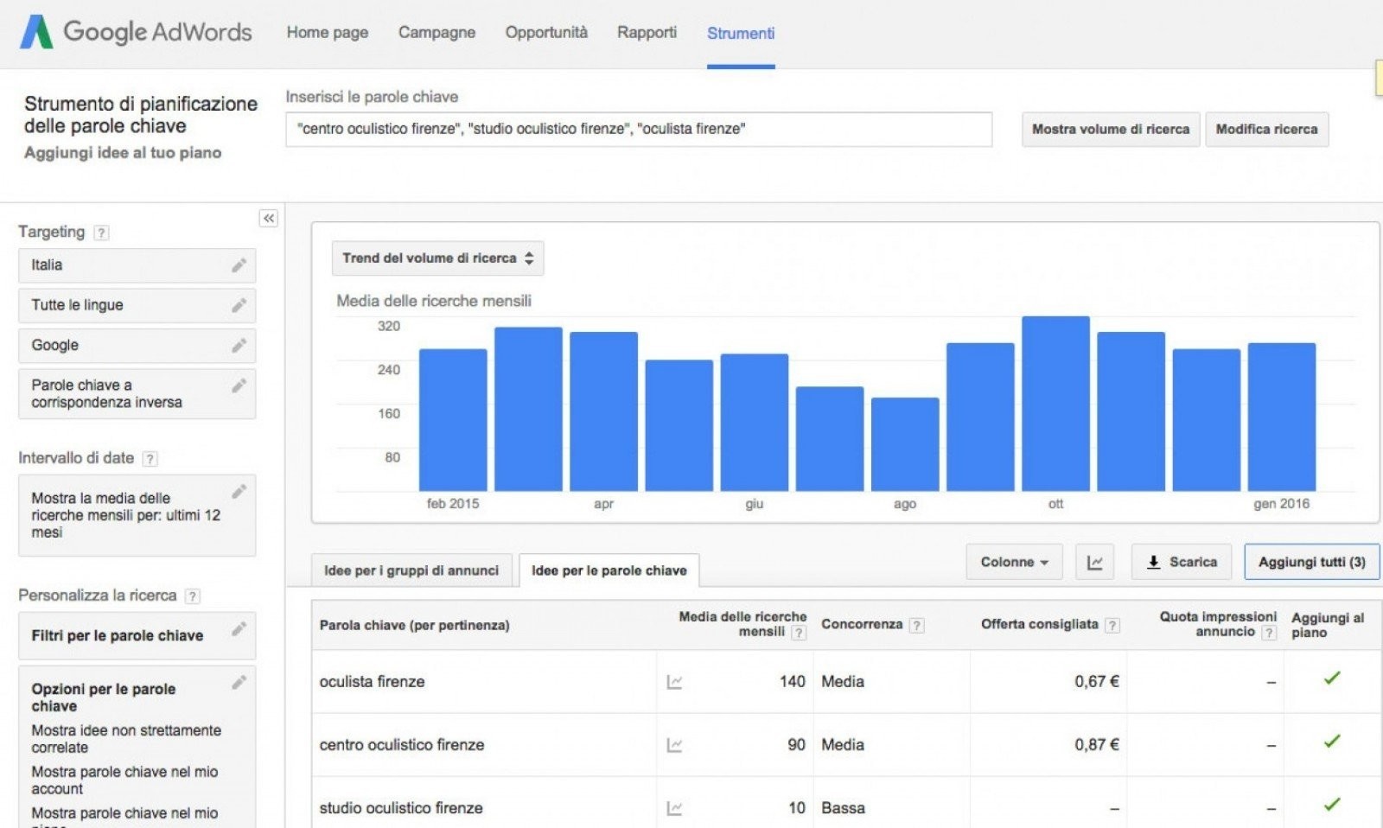
Task: Click the feb 2015 chart bar
Action: coord(453,420)
